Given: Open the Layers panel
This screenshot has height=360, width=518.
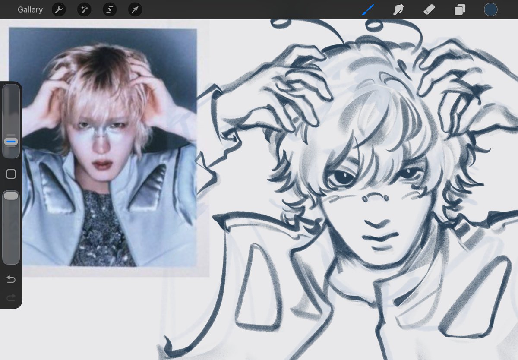Looking at the screenshot, I should pyautogui.click(x=460, y=9).
